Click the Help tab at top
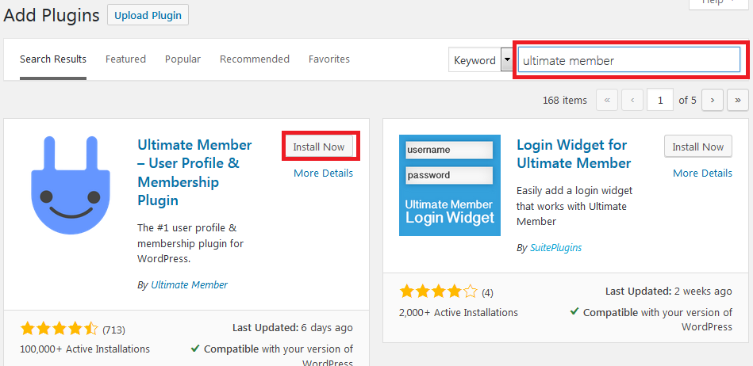 pos(718,4)
